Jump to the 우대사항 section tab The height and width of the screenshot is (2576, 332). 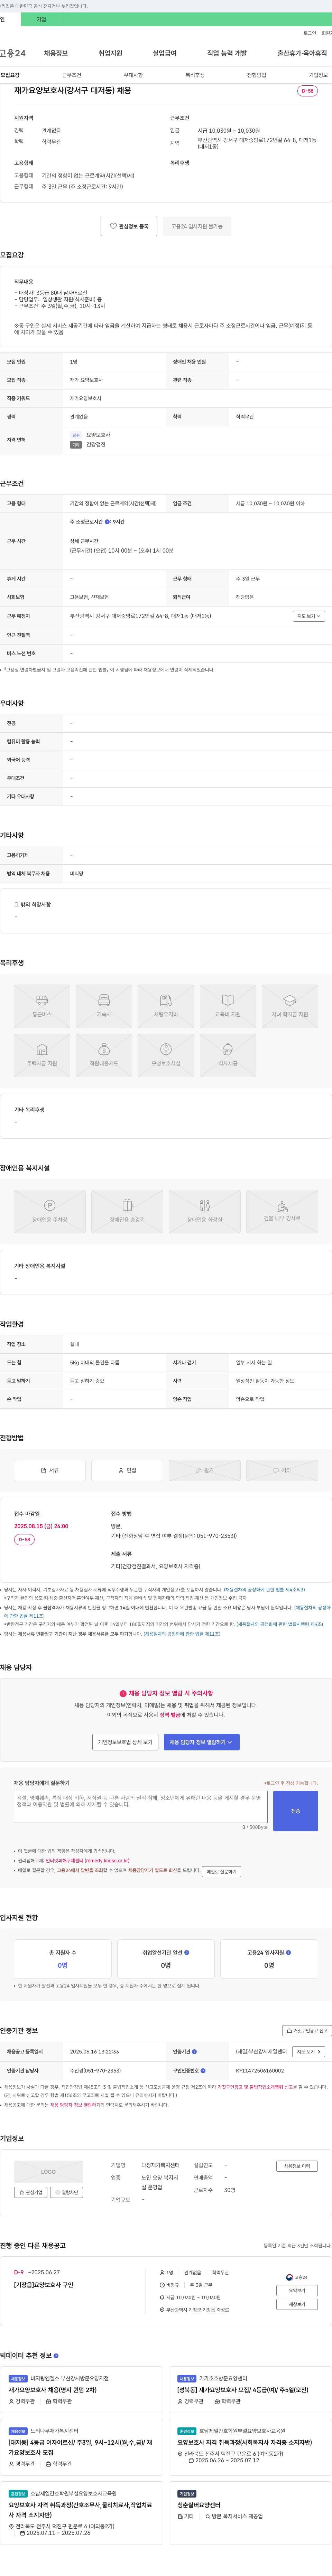pos(133,75)
